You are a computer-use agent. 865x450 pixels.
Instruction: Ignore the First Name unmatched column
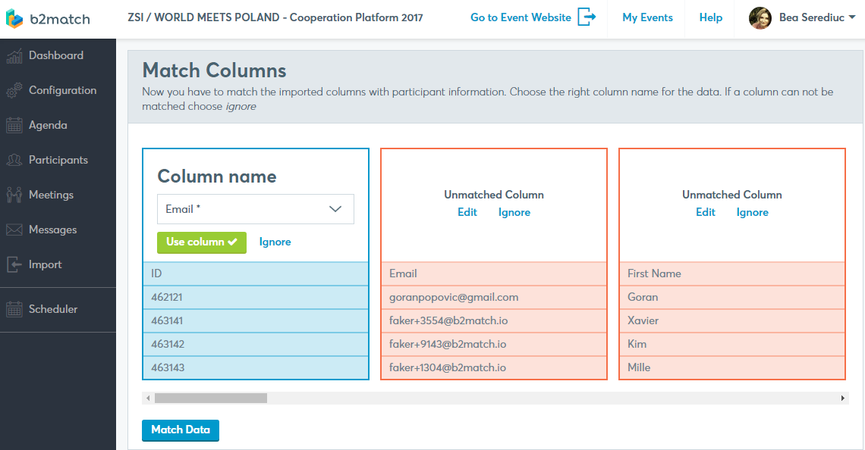coord(752,212)
